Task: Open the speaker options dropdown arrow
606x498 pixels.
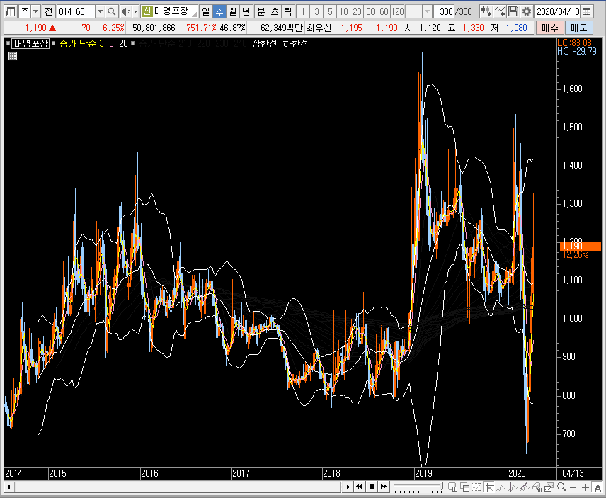Action: 135,11
